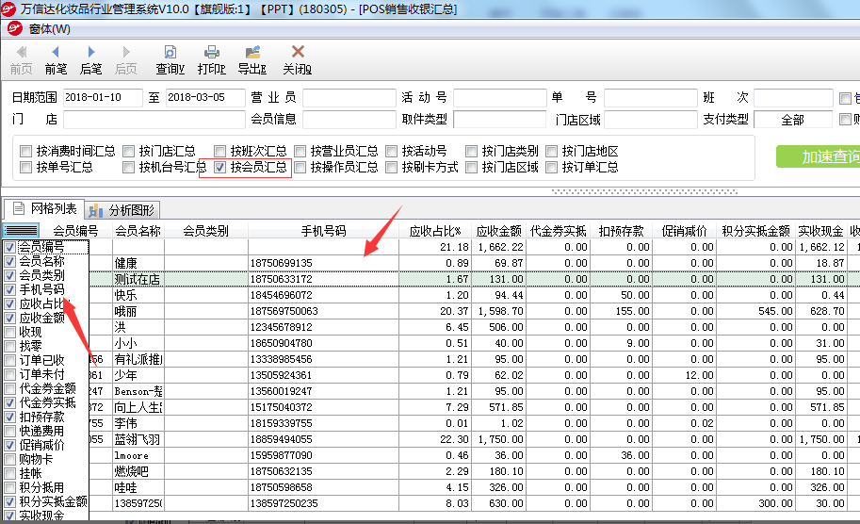Check 按操作员汇总 option
This screenshot has width=860, height=524.
(x=300, y=168)
